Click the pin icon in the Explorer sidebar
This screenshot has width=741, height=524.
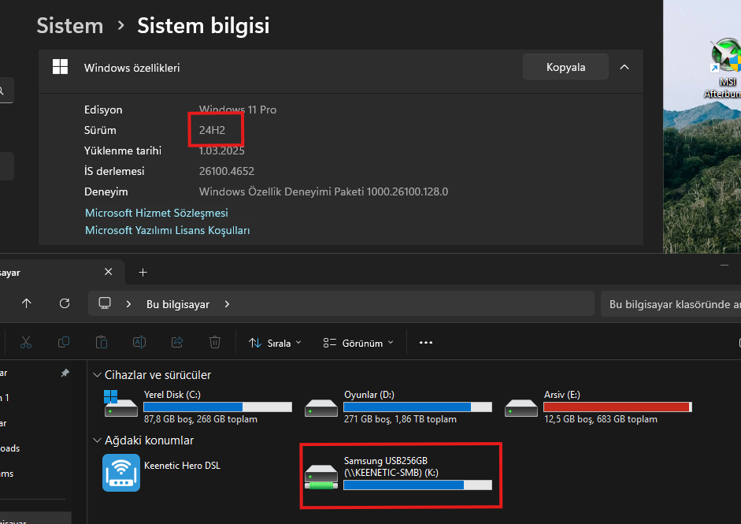65,373
